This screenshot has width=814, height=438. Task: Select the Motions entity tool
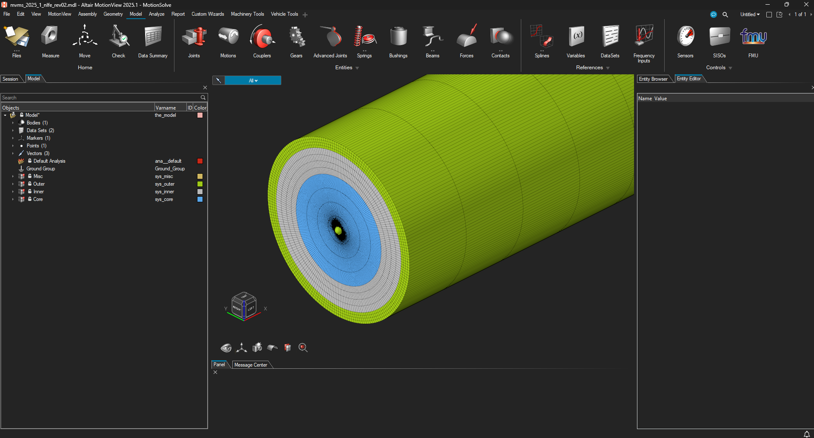pyautogui.click(x=228, y=41)
